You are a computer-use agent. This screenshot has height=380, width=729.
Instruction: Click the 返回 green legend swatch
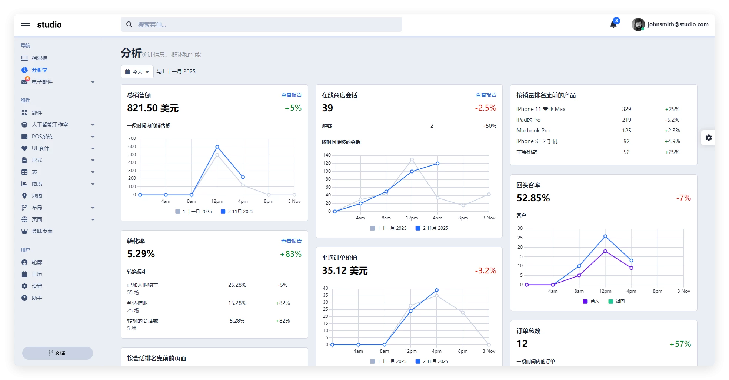pos(610,302)
